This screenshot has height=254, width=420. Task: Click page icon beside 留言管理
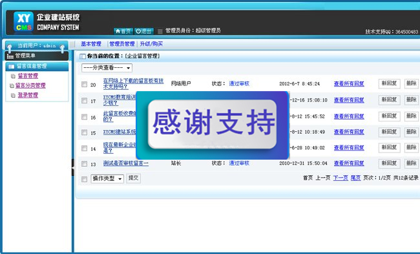coord(13,76)
